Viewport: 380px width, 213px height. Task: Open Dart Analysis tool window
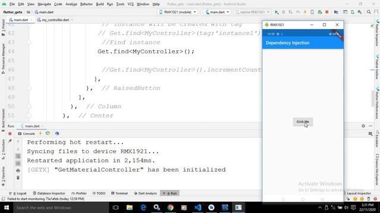[x=145, y=193]
